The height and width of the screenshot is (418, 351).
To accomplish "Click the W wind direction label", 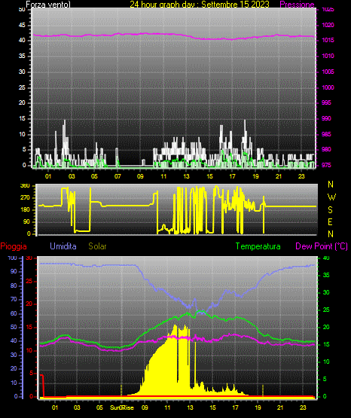I will [331, 197].
